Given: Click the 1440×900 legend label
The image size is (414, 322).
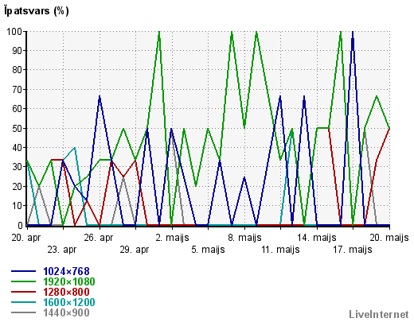Looking at the screenshot, I should click(66, 312).
